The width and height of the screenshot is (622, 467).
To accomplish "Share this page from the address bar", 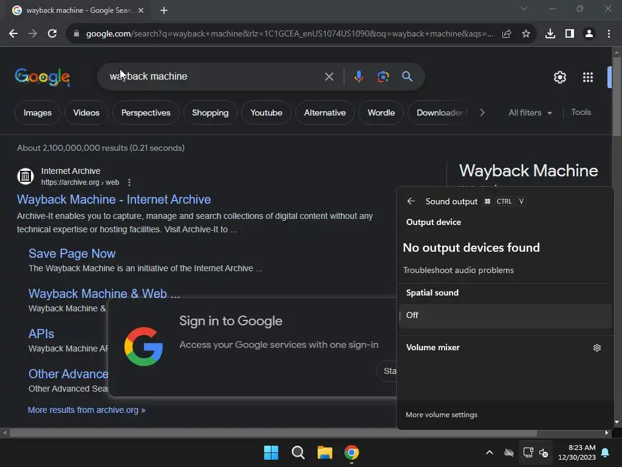I will [507, 34].
